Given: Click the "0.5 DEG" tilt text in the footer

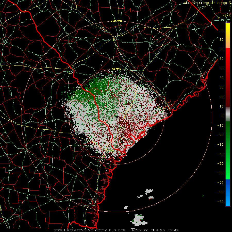Looking at the screenshot, I should 117,230.
